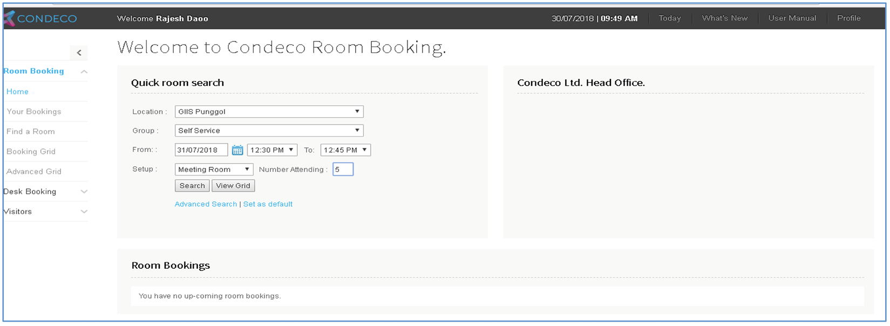Click the Number Attending input field
Image resolution: width=890 pixels, height=326 pixels.
[x=343, y=169]
